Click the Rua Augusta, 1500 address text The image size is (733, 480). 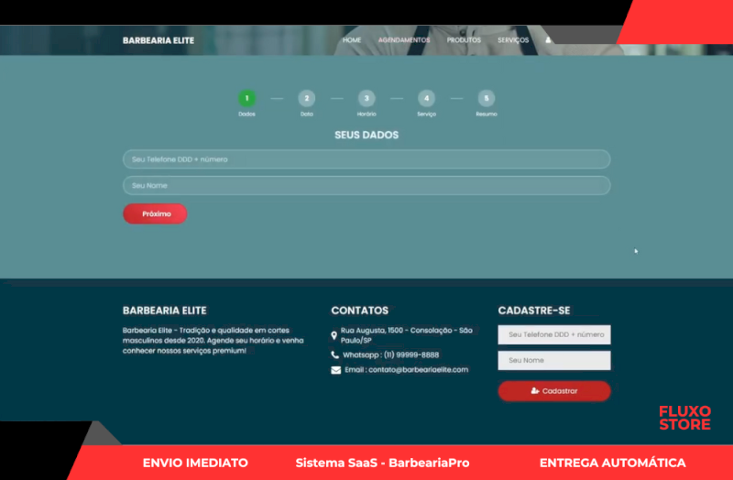406,335
